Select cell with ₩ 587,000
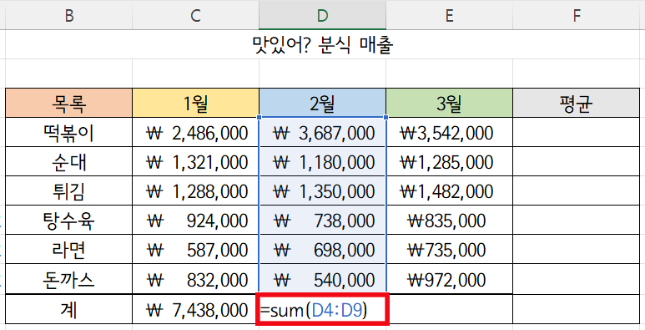 (195, 249)
